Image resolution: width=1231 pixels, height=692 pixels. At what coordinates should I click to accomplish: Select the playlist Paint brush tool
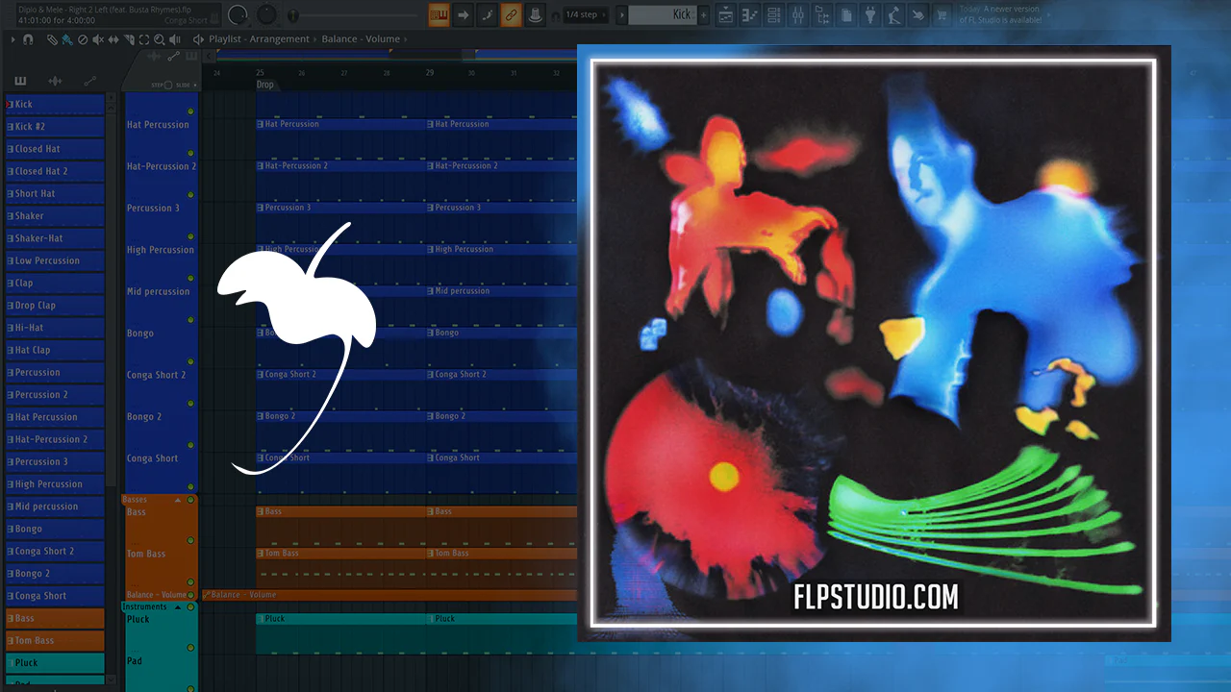[x=67, y=39]
